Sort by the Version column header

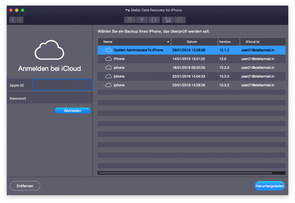pos(229,42)
